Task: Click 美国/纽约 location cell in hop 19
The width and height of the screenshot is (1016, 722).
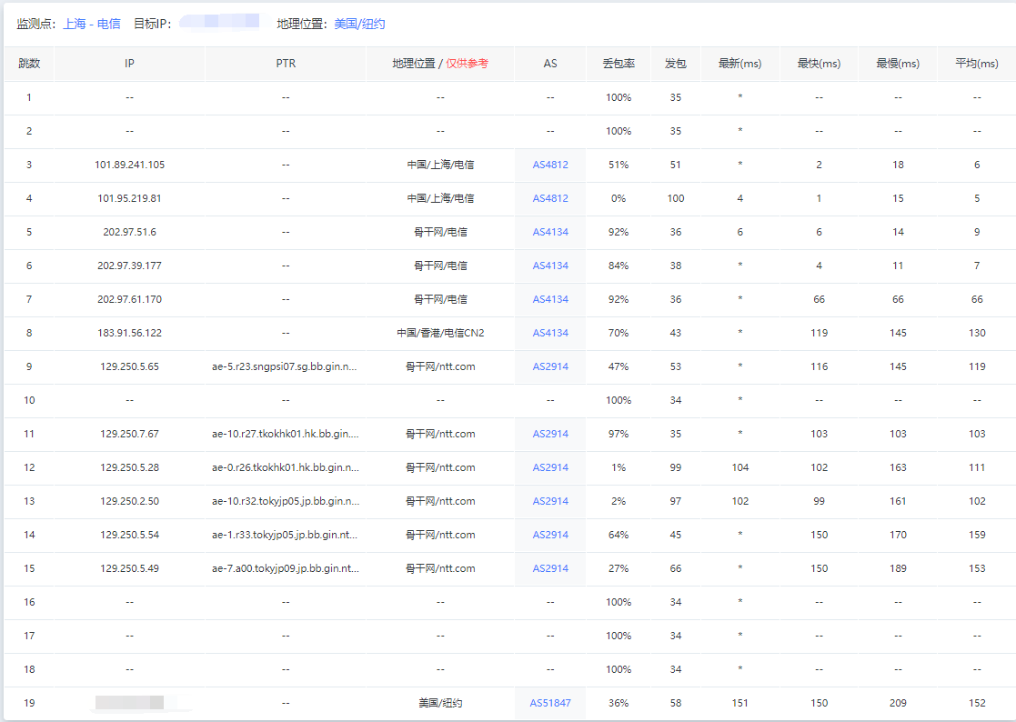Action: coord(440,703)
